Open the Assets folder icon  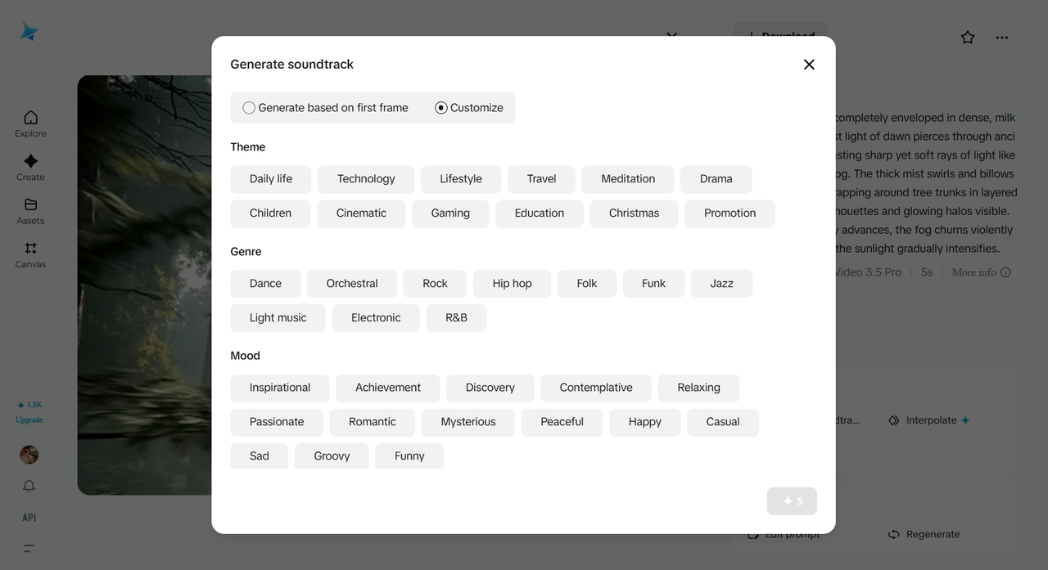[30, 210]
